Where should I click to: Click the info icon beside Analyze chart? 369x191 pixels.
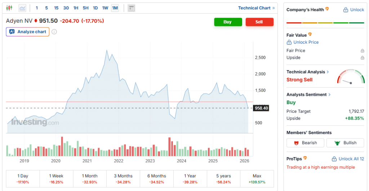coord(54,32)
